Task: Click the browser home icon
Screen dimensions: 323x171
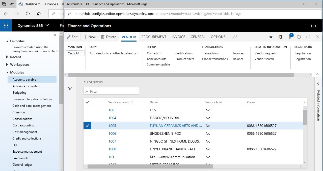Action: [39, 14]
